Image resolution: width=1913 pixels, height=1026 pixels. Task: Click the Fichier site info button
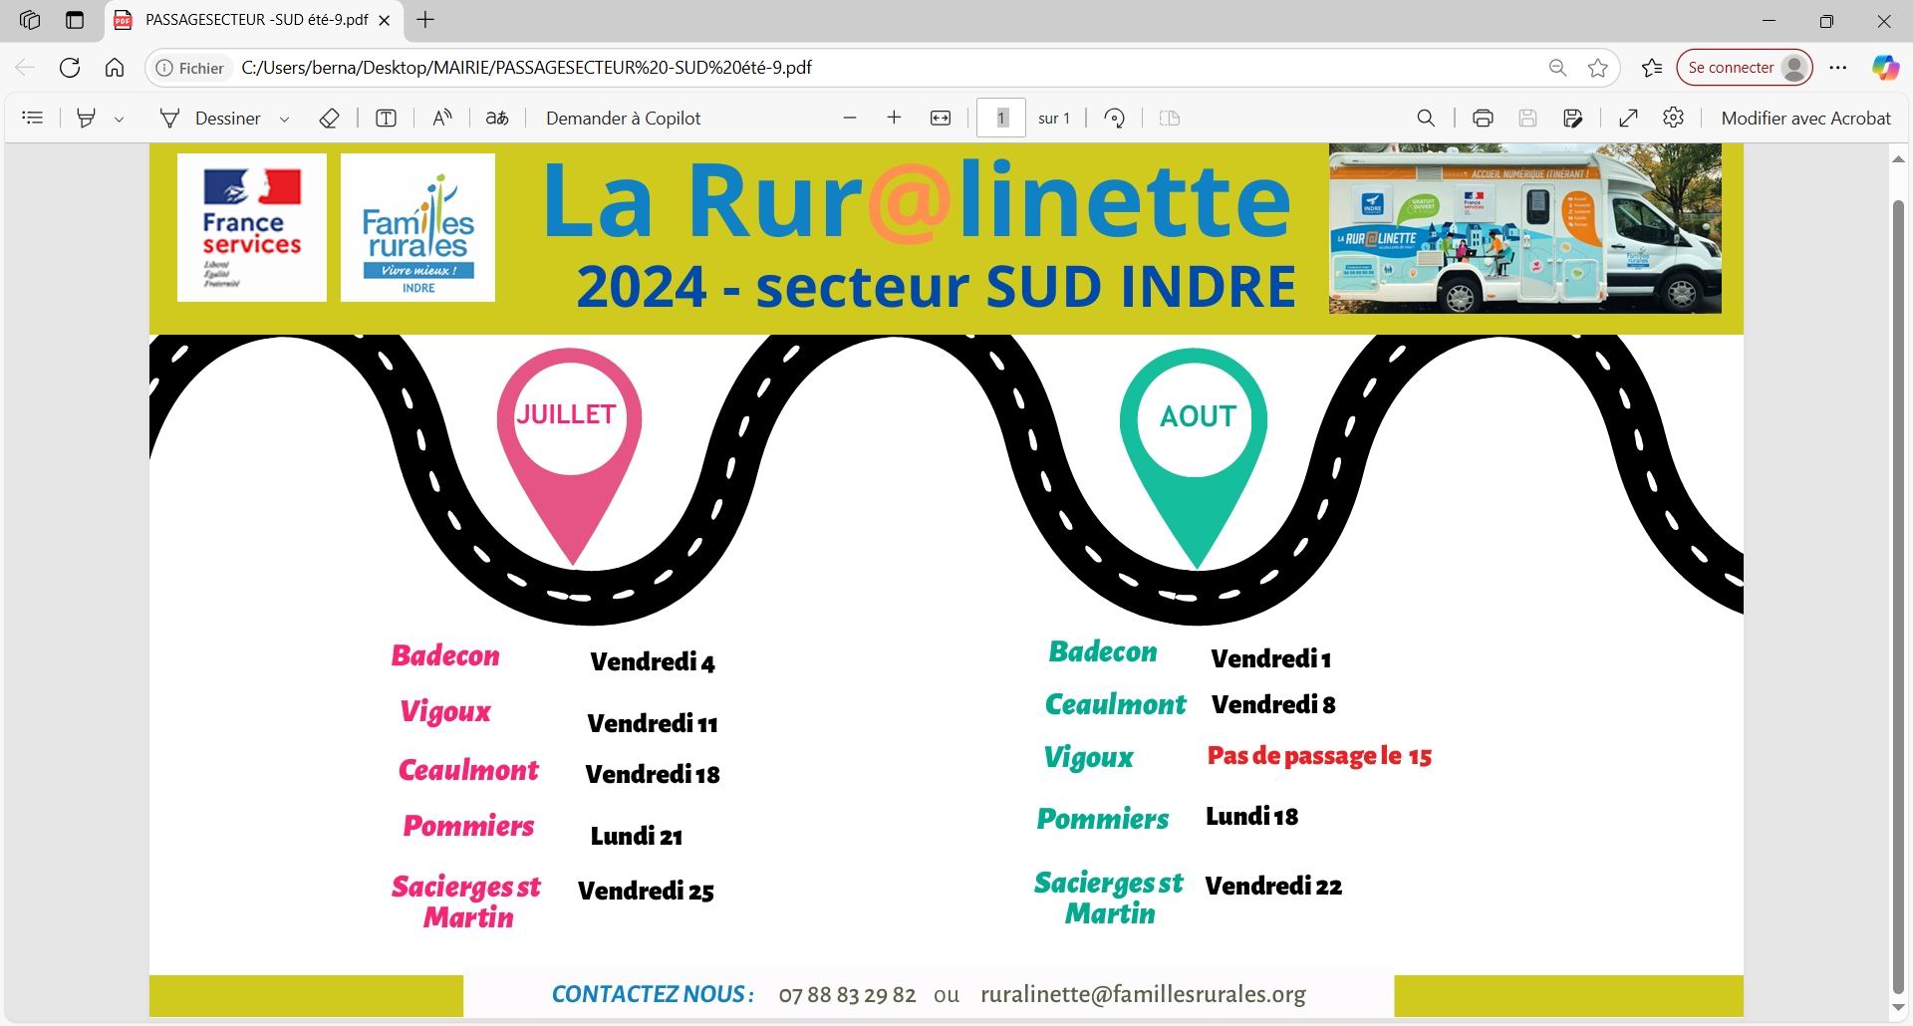[190, 68]
